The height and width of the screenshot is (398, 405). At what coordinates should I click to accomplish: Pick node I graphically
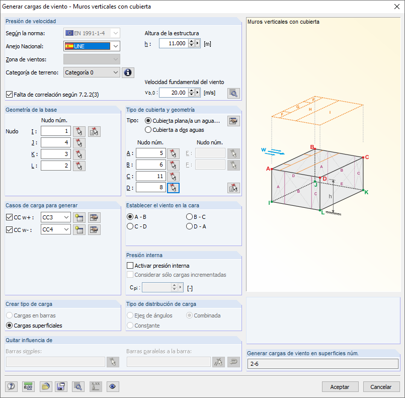79,131
